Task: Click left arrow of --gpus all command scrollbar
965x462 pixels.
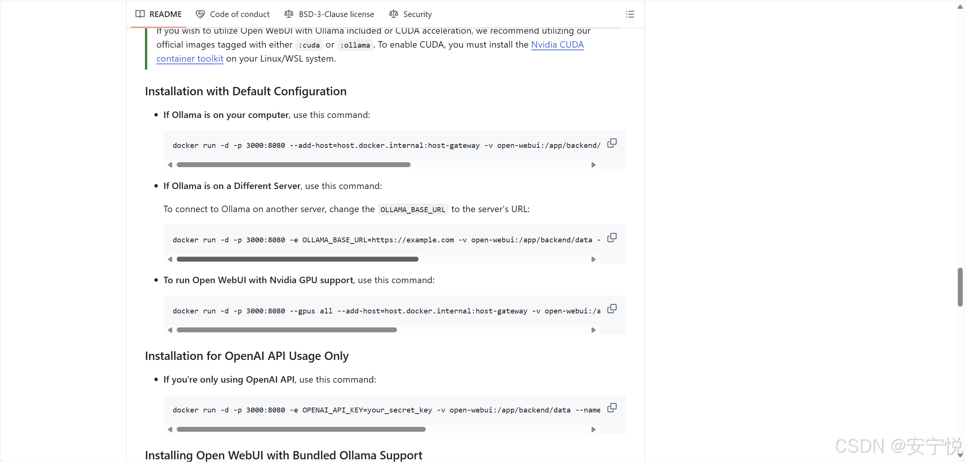Action: (x=170, y=330)
